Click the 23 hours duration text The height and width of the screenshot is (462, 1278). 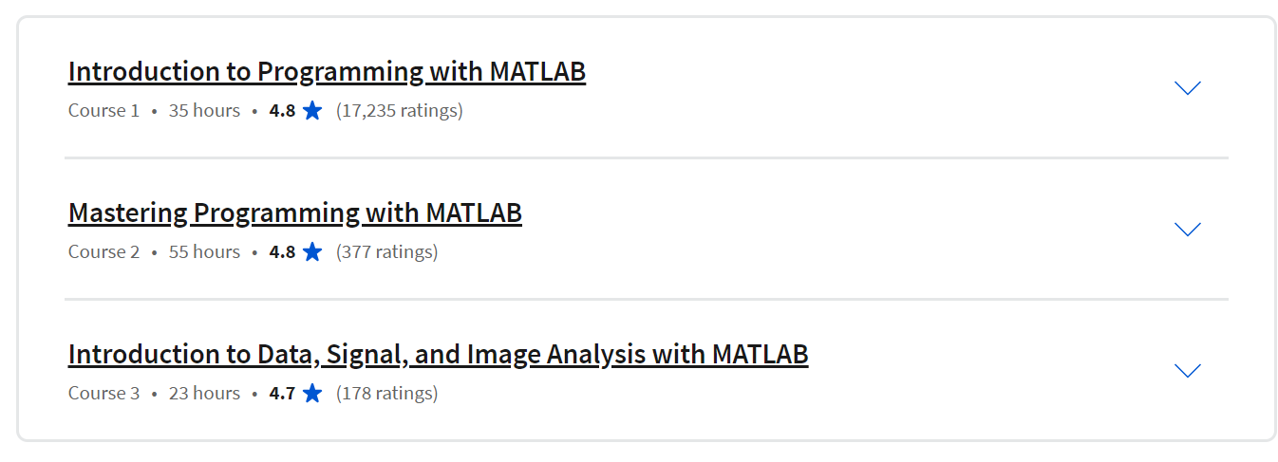(x=204, y=394)
